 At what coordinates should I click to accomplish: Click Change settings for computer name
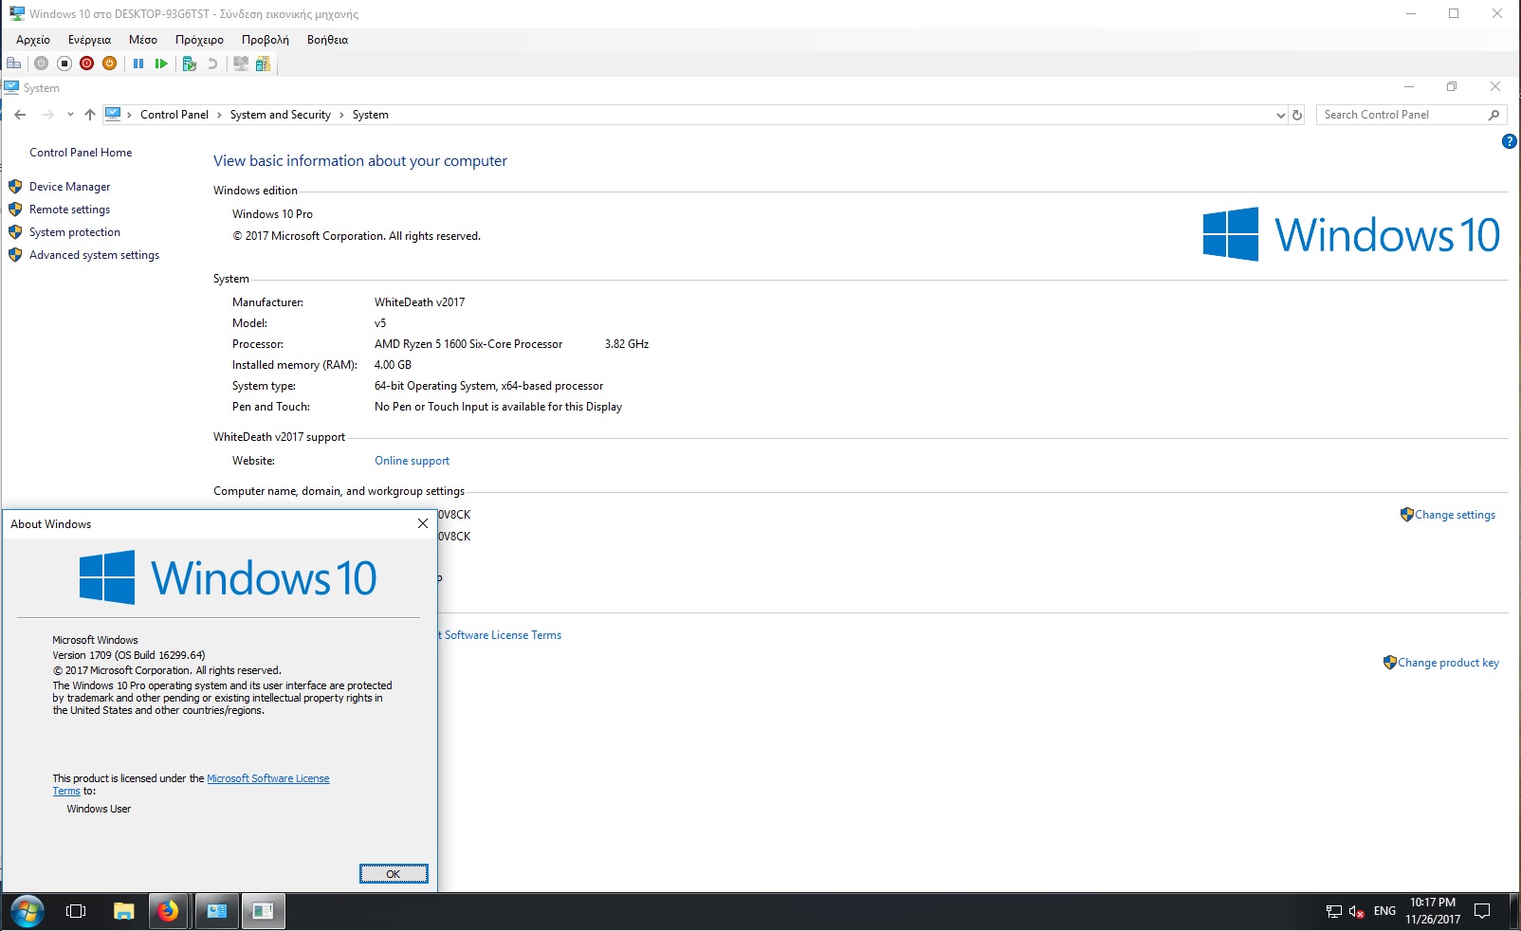(x=1455, y=515)
